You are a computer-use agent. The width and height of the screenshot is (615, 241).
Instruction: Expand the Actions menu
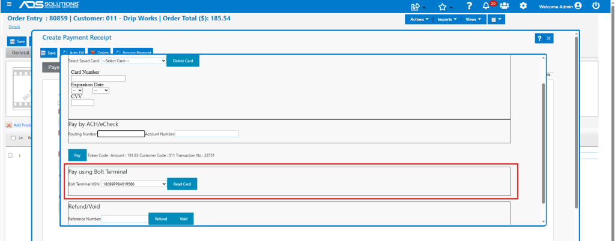pyautogui.click(x=419, y=19)
